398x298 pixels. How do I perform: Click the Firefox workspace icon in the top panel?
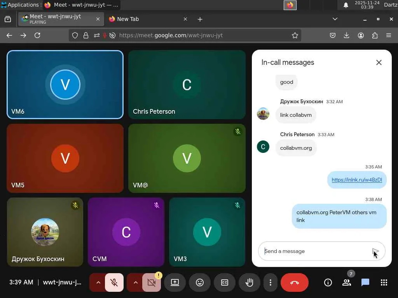[290, 5]
